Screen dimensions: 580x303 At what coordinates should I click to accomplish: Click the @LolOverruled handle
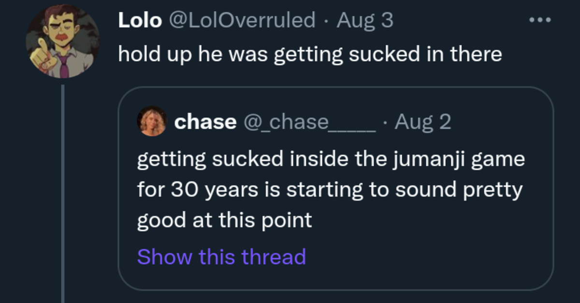[x=241, y=20]
